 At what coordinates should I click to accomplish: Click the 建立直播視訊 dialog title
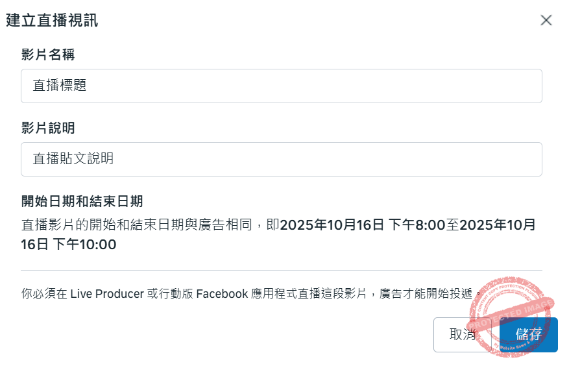coord(52,20)
